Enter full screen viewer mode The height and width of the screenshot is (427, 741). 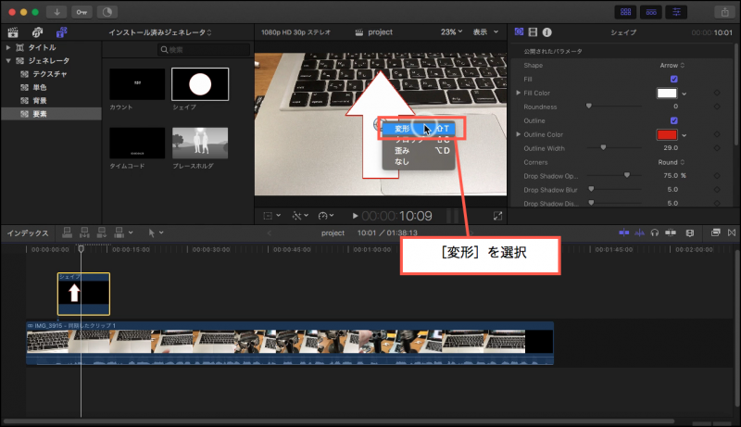(497, 216)
